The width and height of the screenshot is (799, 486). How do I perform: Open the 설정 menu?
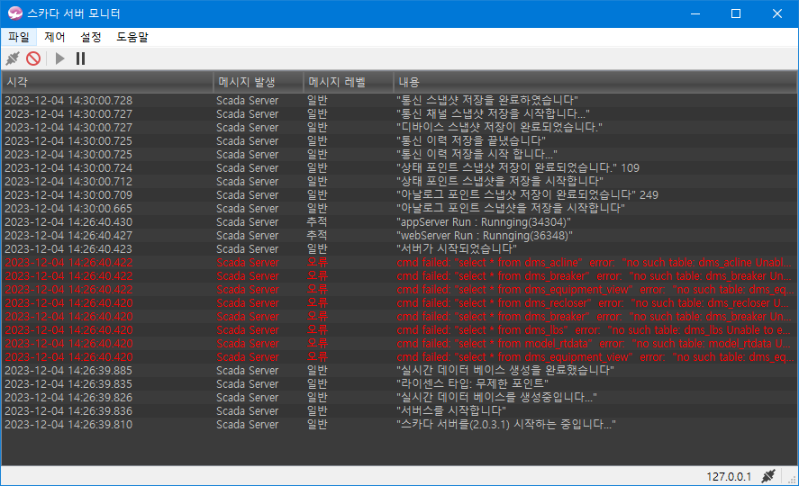point(91,37)
